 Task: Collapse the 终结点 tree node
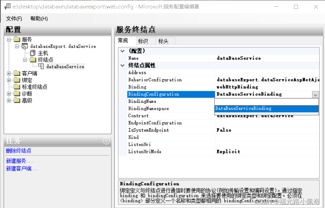(x=25, y=60)
